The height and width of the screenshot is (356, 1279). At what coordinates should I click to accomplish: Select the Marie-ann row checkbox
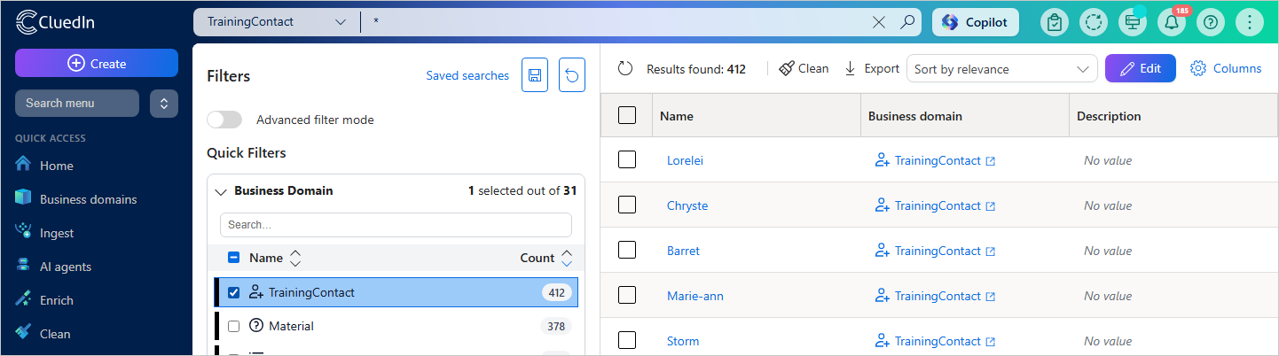pos(627,296)
